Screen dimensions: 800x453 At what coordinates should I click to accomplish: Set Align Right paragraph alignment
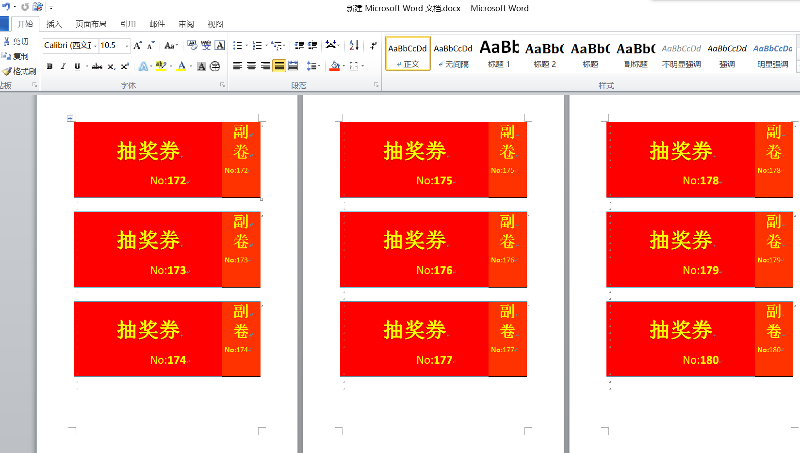[x=265, y=66]
